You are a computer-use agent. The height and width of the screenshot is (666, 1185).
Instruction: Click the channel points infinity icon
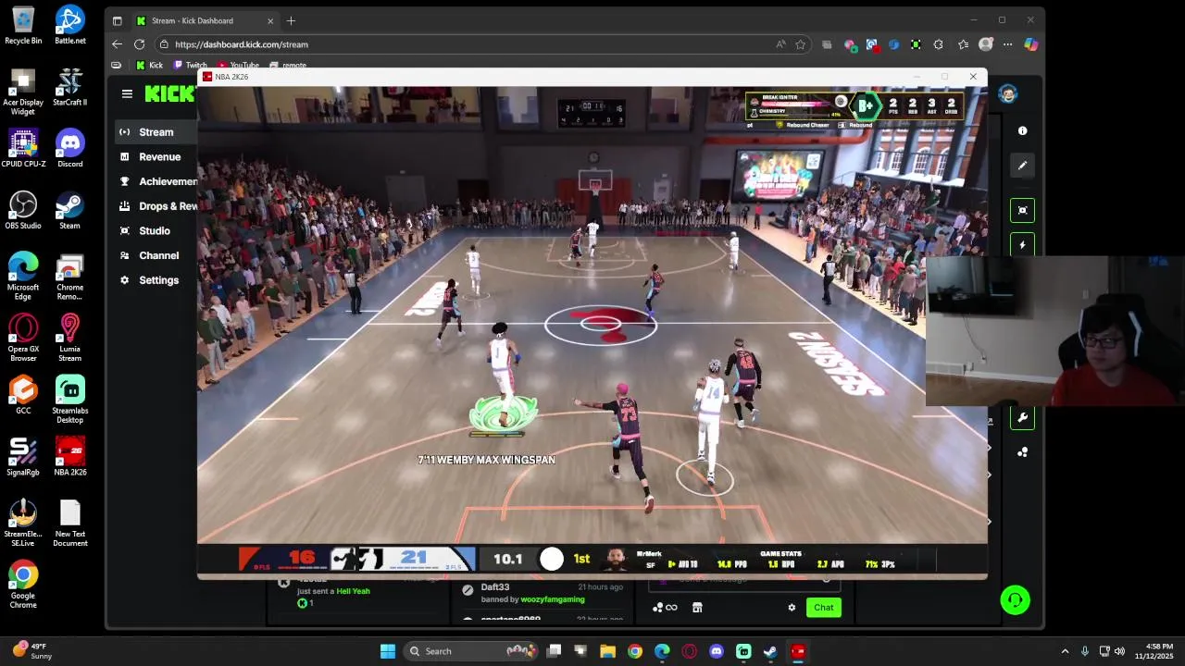pos(665,608)
